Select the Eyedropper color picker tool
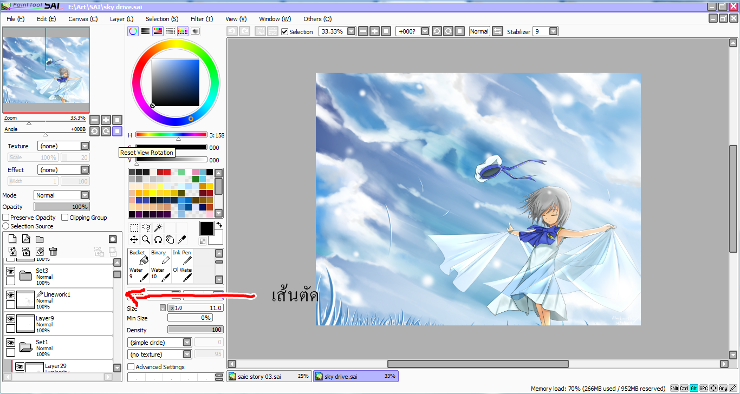Image resolution: width=740 pixels, height=394 pixels. click(x=181, y=239)
